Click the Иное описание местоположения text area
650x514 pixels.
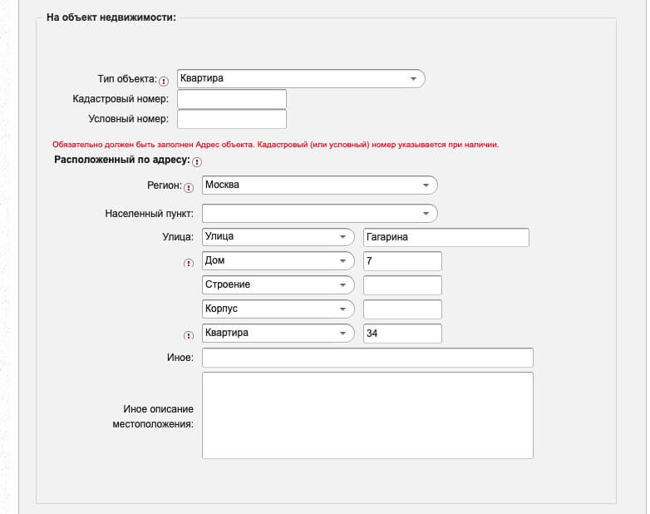point(367,415)
